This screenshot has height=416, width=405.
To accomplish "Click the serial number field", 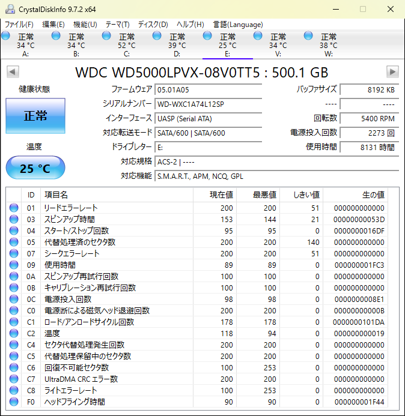I will coord(209,104).
